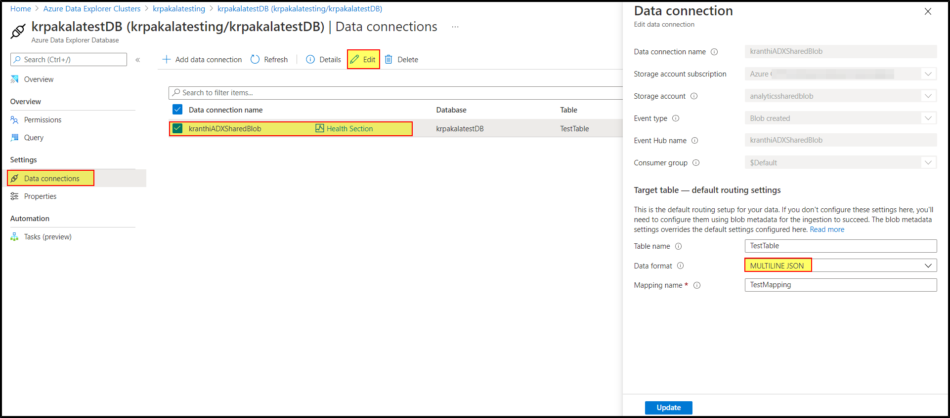Viewport: 950px width, 418px height.
Task: Click the Edit pencil icon
Action: tap(354, 59)
